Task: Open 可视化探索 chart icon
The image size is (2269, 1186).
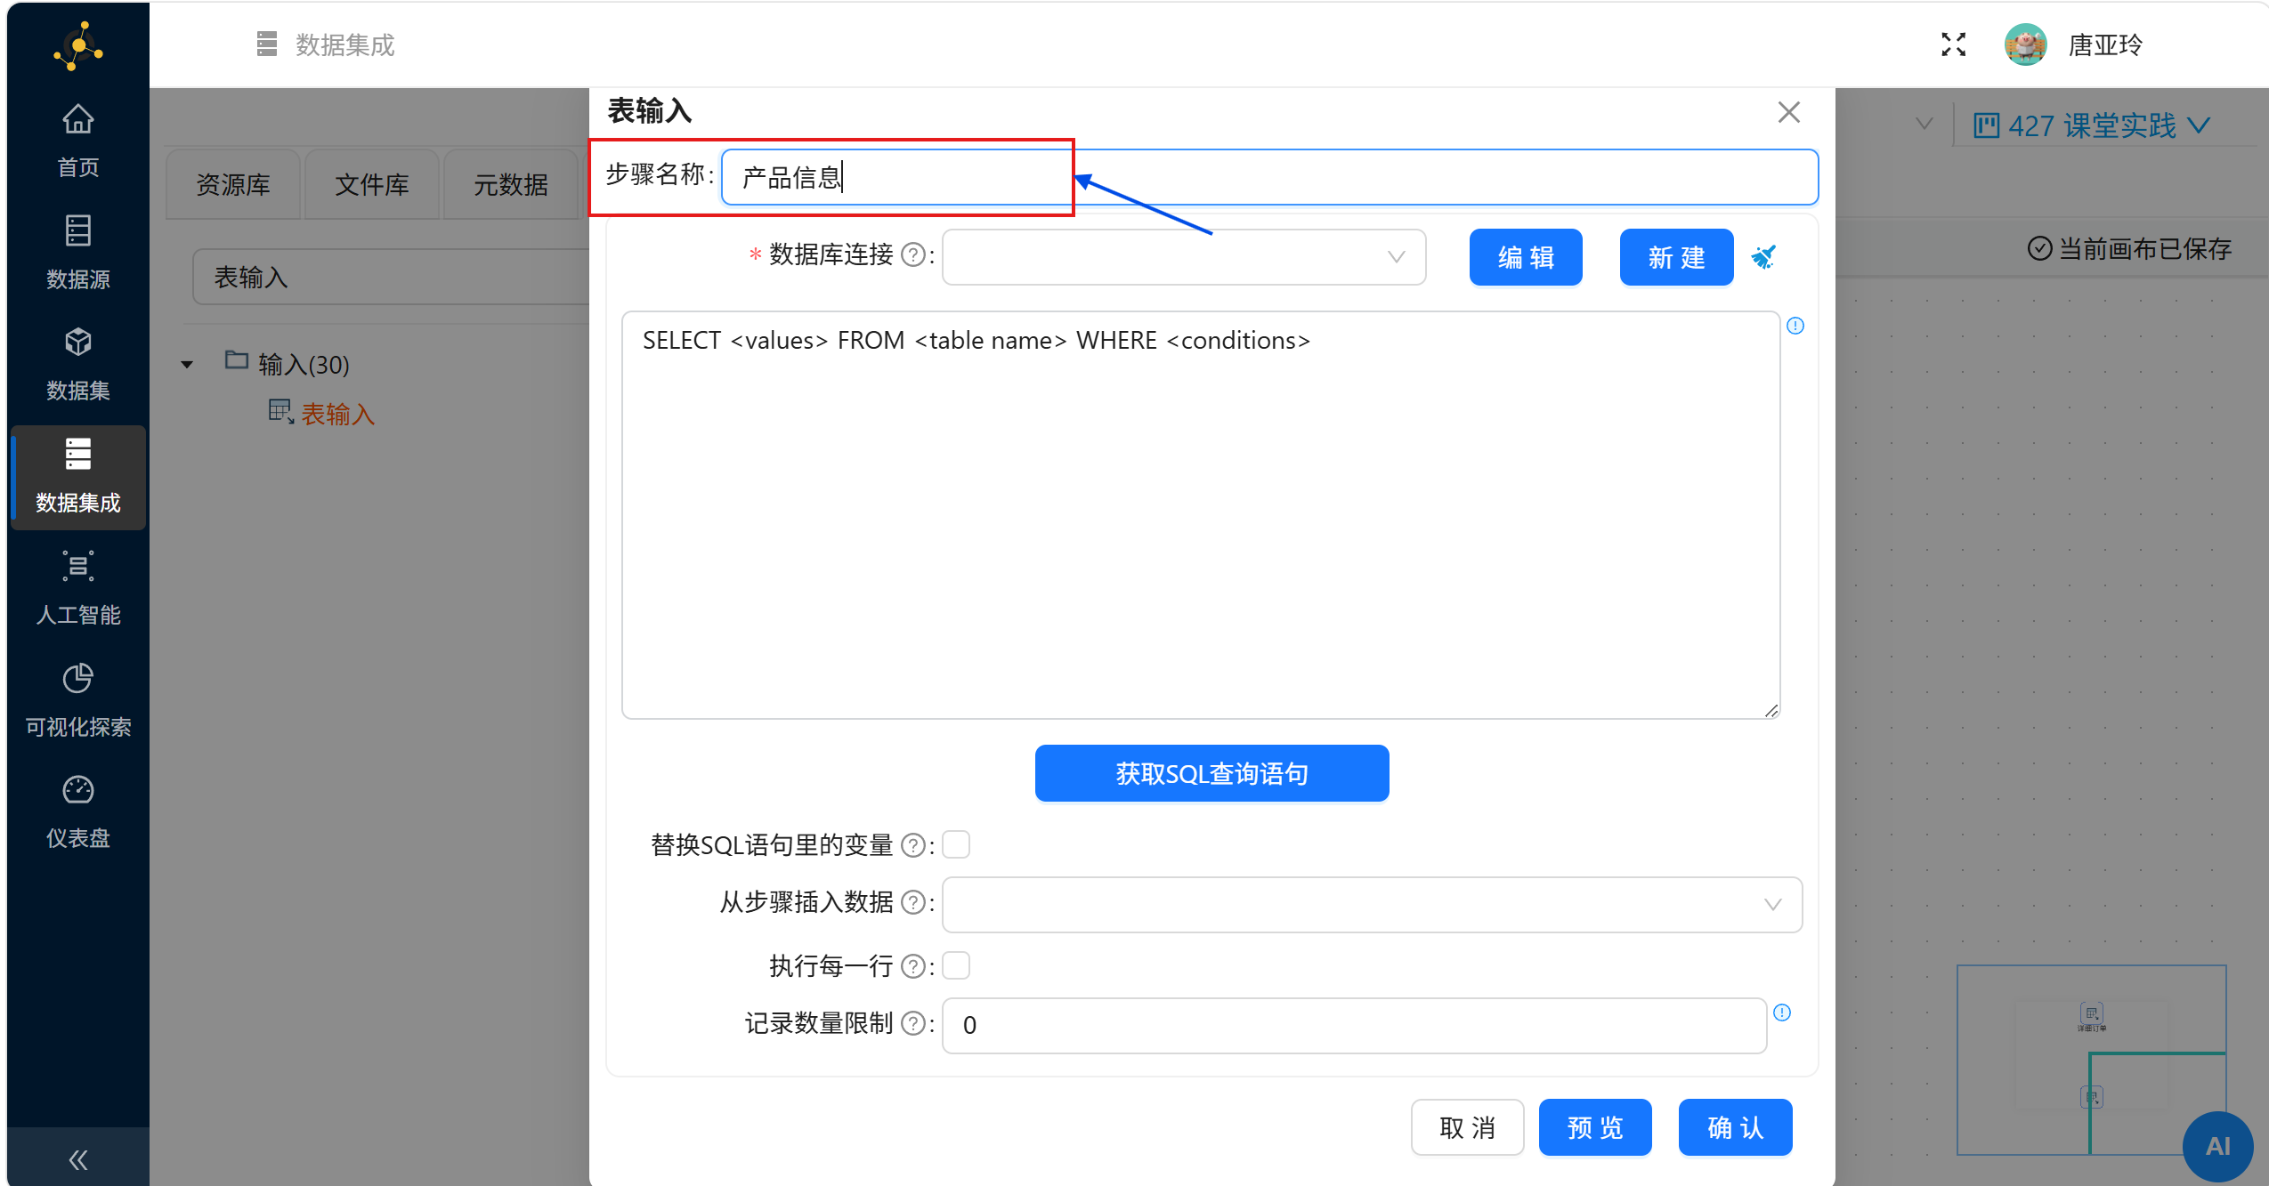Action: coord(77,678)
